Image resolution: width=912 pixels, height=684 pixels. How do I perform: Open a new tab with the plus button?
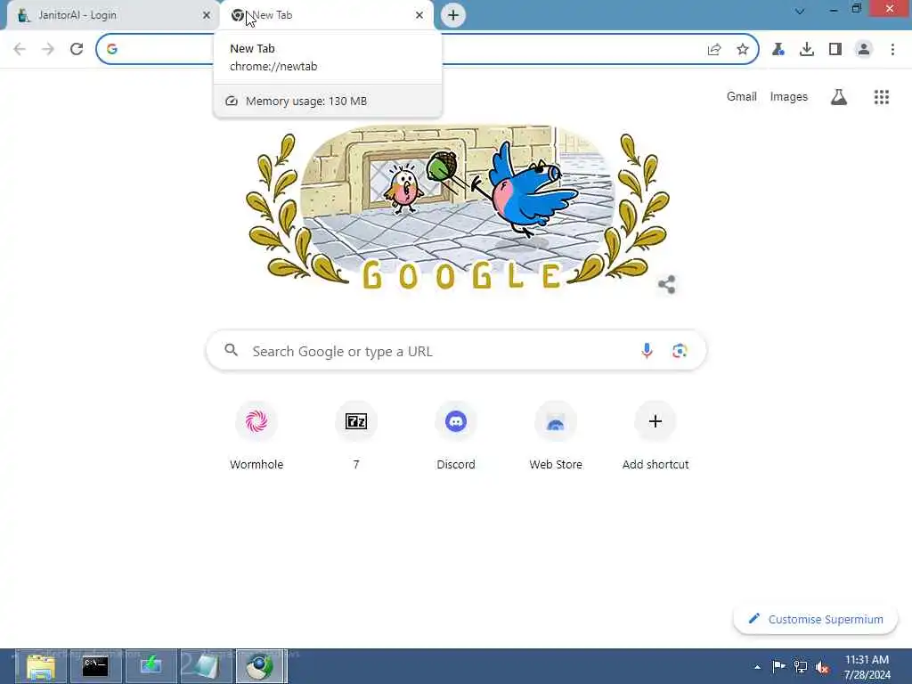coord(453,15)
